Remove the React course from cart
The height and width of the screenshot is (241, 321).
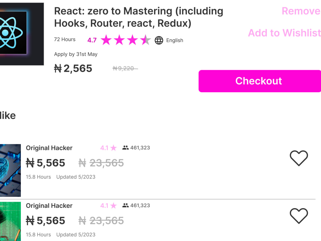click(301, 11)
